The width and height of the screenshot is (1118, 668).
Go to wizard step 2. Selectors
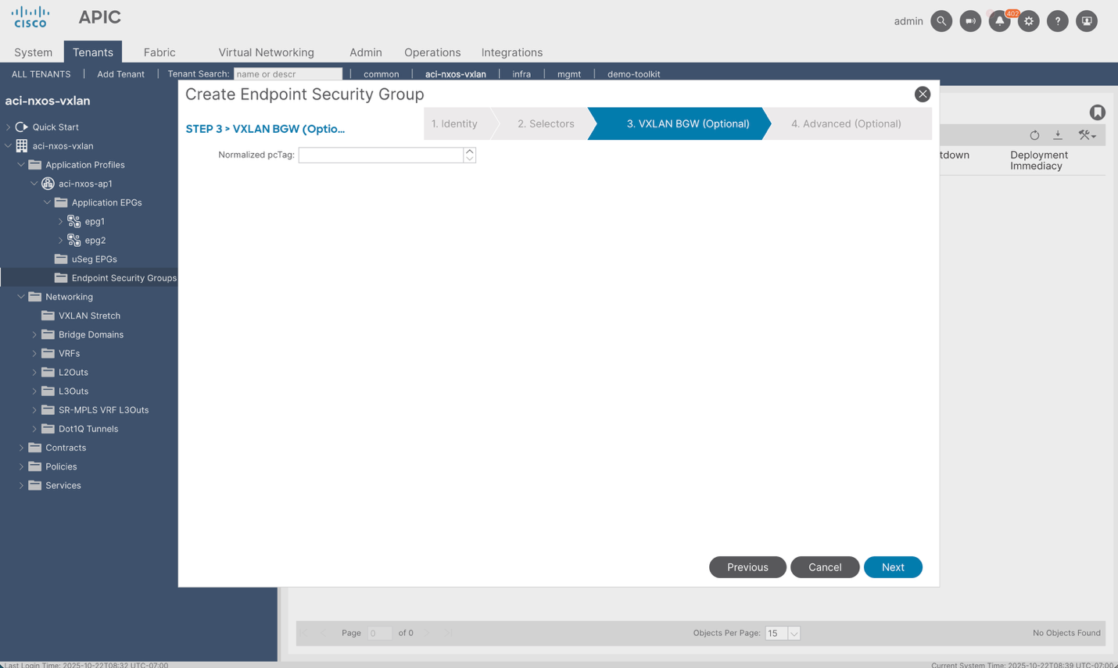pos(546,123)
